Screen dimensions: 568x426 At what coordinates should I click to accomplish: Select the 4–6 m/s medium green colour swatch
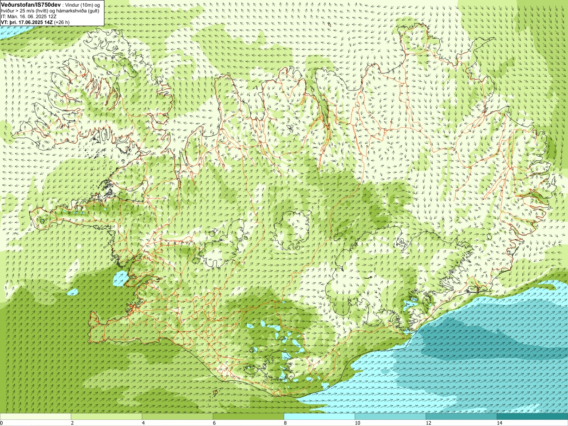(x=177, y=417)
